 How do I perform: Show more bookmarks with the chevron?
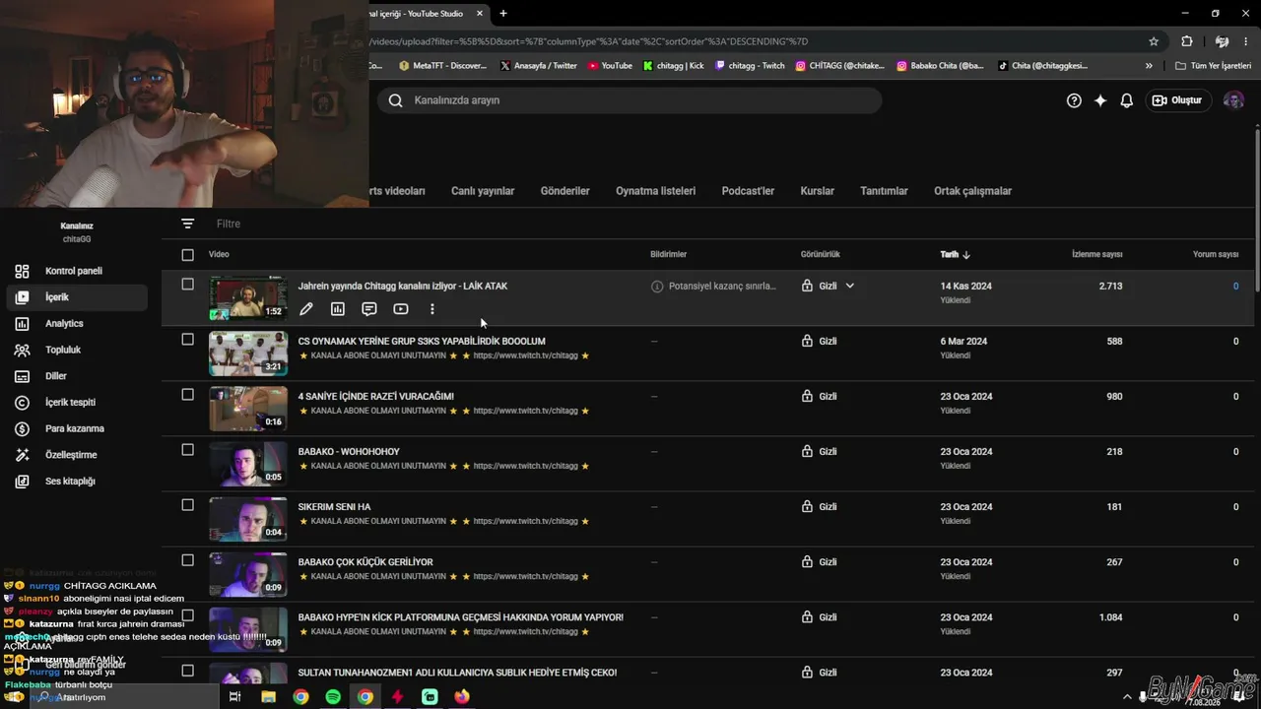click(x=1149, y=66)
